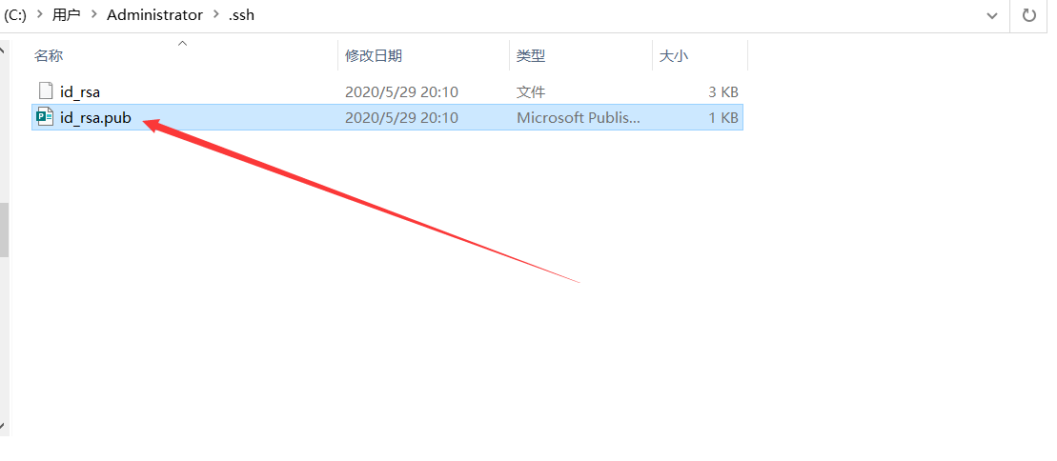Select the id_rsa file icon
This screenshot has width=1057, height=461.
(45, 91)
